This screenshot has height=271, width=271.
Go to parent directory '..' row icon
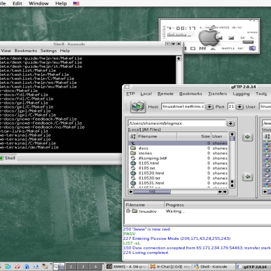point(133,143)
